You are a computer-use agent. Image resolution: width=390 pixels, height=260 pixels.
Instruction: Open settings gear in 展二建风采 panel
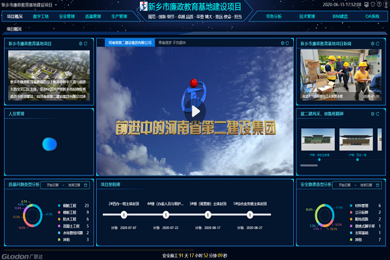(373, 114)
